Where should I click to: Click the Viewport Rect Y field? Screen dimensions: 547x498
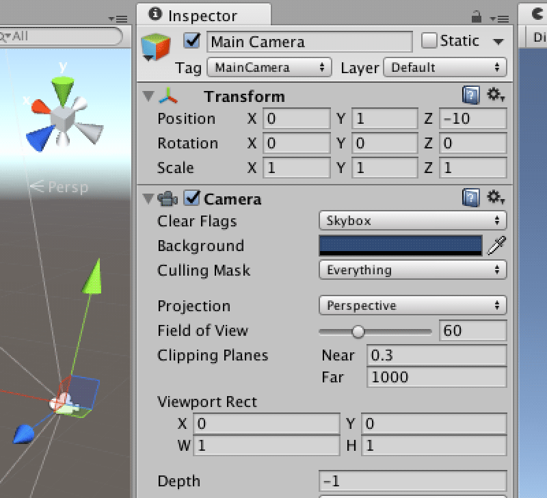[434, 423]
